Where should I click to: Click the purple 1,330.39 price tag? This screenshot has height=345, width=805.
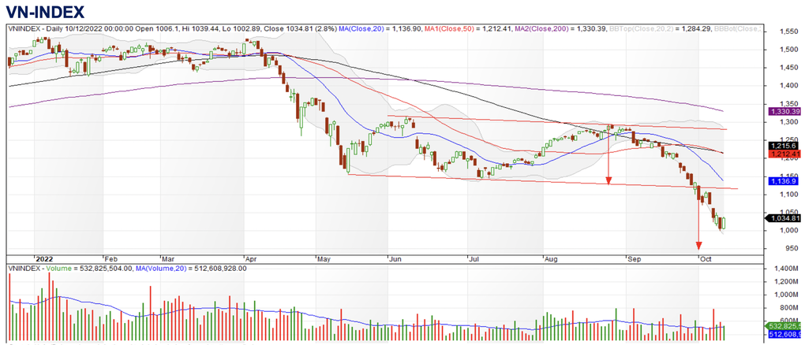click(784, 113)
